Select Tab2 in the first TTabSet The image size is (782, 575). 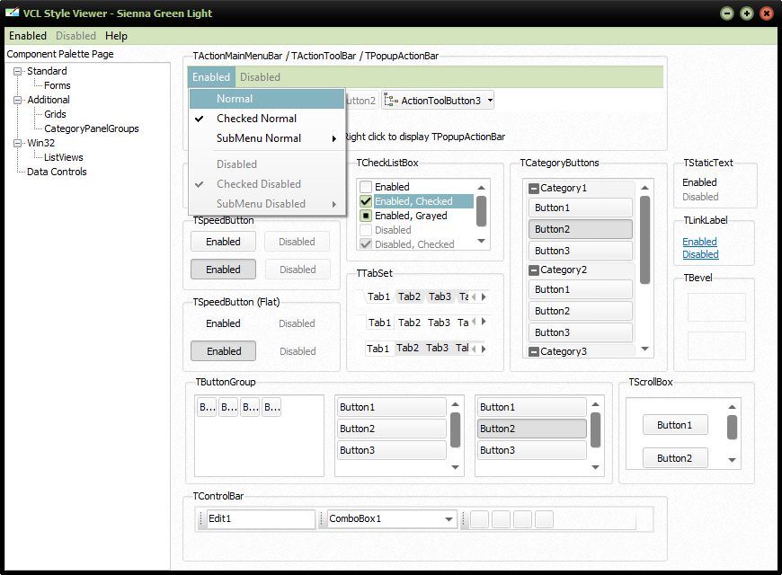coord(410,296)
